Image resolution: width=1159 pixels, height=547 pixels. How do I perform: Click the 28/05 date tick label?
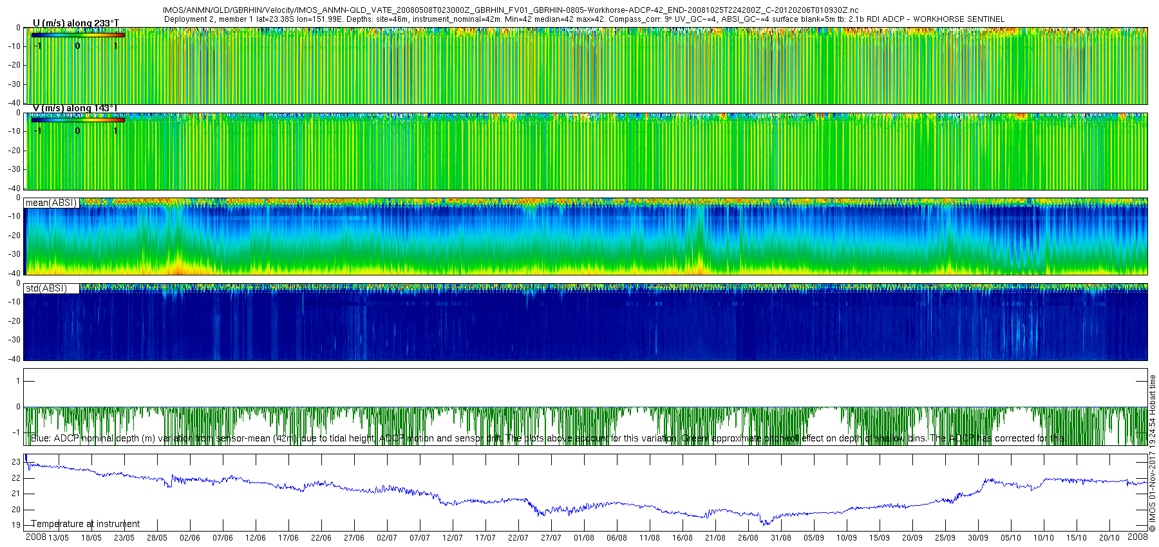click(156, 538)
